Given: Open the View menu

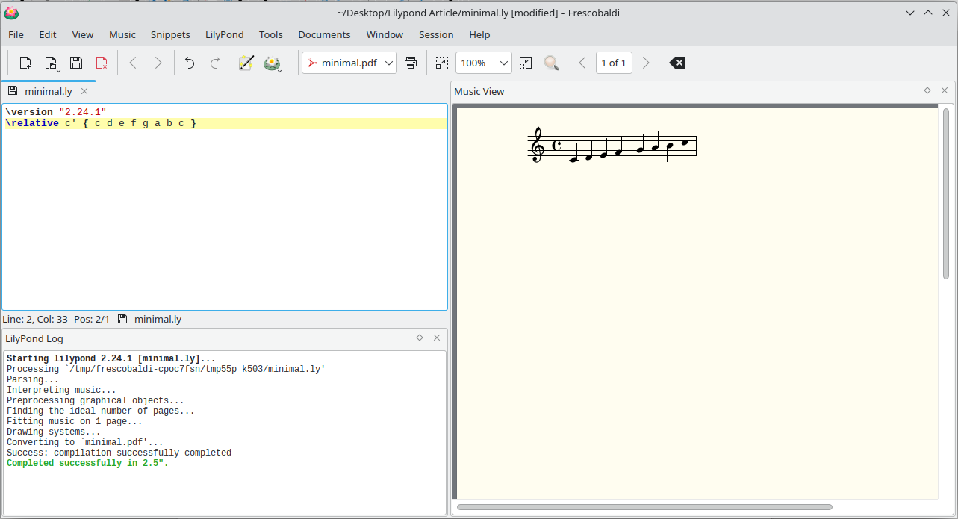Looking at the screenshot, I should (x=83, y=34).
